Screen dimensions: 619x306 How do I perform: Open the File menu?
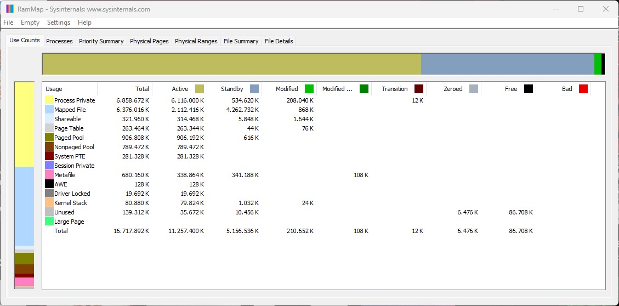tap(8, 22)
